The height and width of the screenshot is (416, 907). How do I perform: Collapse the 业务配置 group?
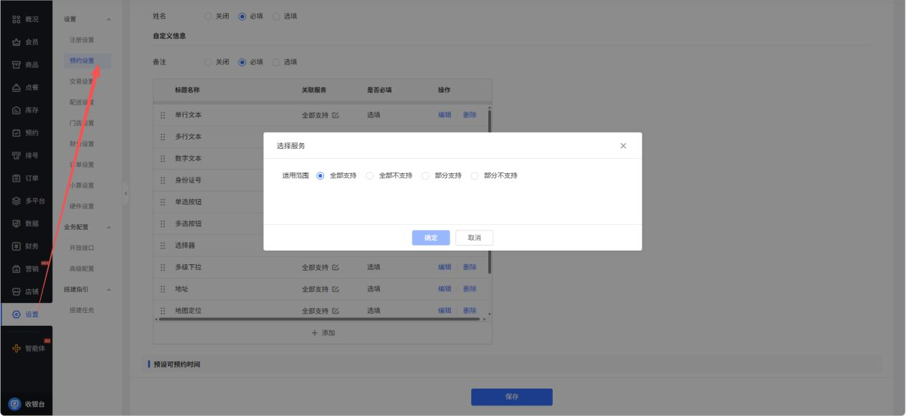pos(109,228)
